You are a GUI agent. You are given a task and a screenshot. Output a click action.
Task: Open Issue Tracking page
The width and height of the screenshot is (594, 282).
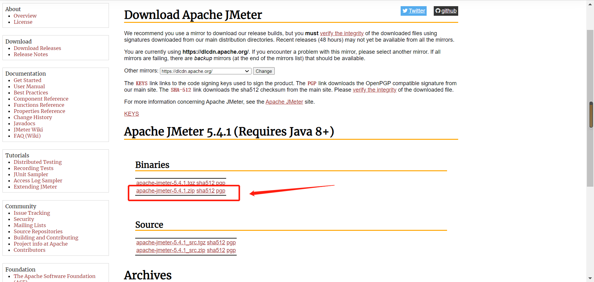32,213
